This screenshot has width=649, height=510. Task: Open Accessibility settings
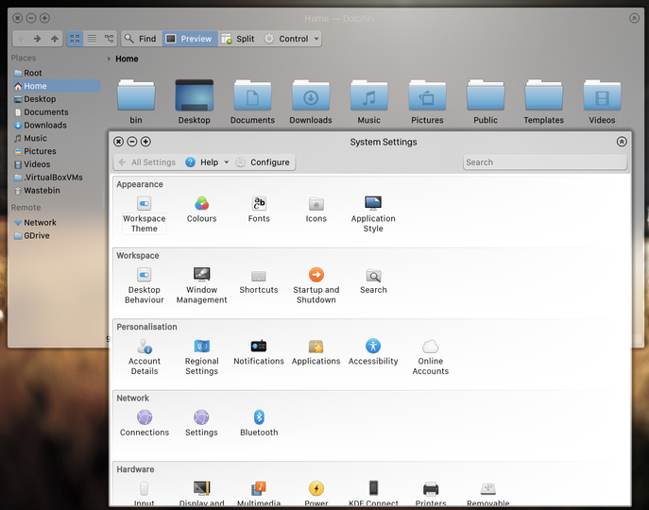tap(373, 352)
